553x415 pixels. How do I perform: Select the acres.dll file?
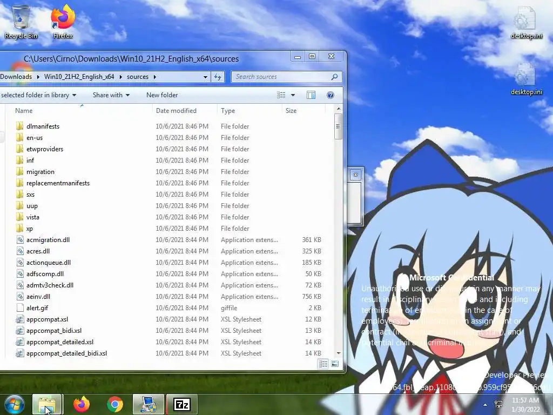click(x=168, y=251)
